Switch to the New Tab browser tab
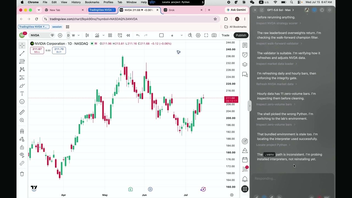This screenshot has width=352, height=198. point(64,10)
